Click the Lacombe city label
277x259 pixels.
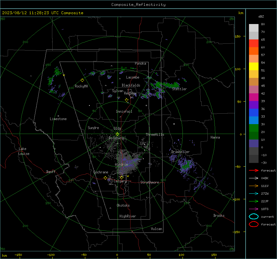click(133, 77)
